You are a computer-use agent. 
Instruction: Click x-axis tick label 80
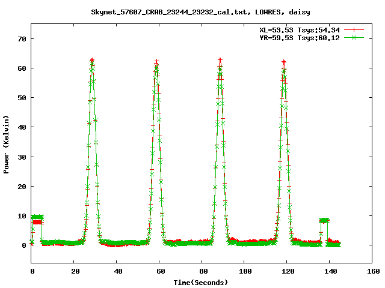point(203,271)
